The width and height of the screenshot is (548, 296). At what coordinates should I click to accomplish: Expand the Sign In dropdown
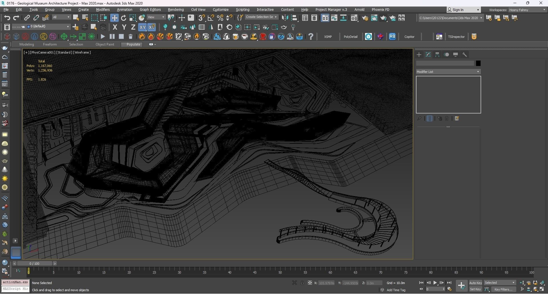[463, 10]
